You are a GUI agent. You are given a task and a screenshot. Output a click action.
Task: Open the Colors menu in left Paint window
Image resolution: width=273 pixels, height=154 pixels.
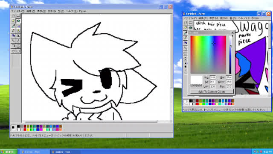61,11
